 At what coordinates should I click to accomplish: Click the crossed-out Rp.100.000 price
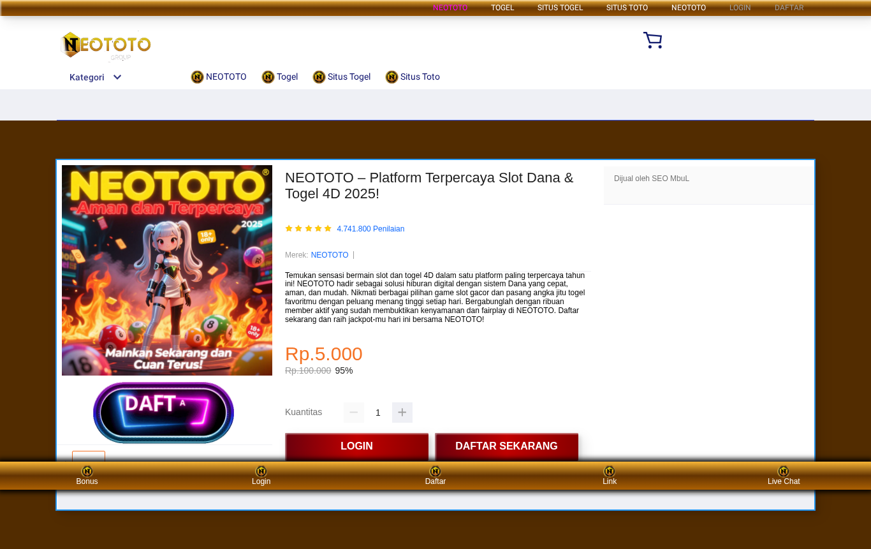pos(308,370)
